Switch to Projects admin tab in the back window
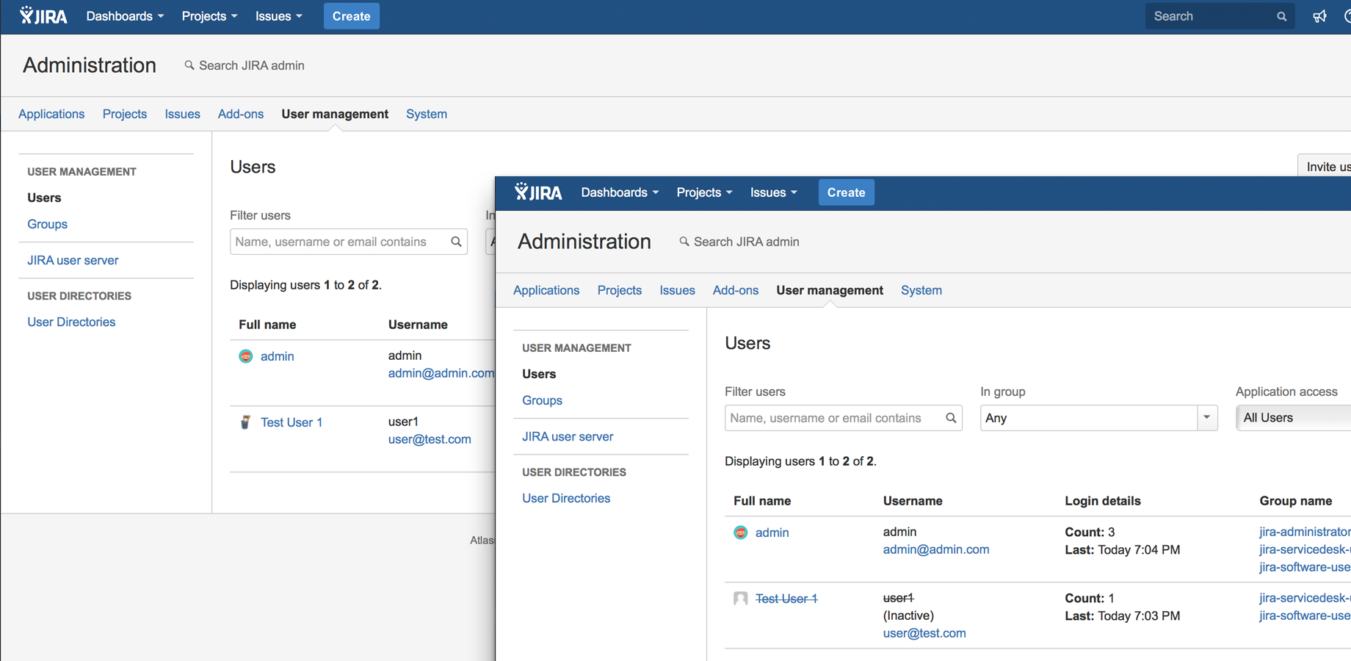 pos(125,114)
